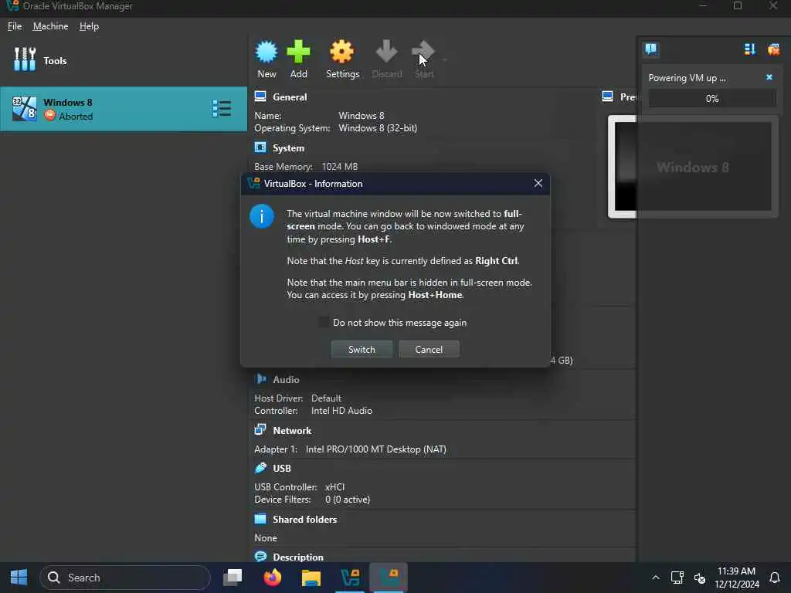This screenshot has height=593, width=791.
Task: Click the Tools wrench icon
Action: (x=24, y=59)
